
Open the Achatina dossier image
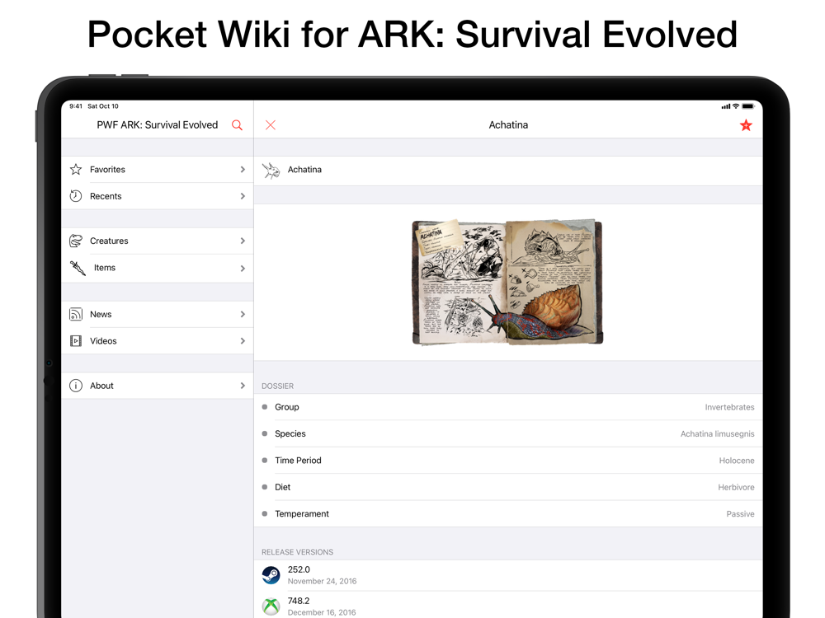coord(507,282)
